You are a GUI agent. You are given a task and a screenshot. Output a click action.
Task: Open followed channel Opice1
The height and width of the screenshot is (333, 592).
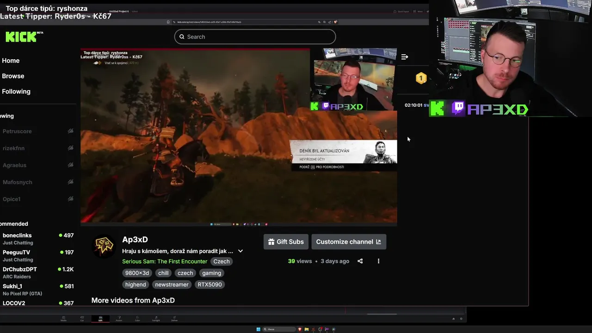point(12,199)
